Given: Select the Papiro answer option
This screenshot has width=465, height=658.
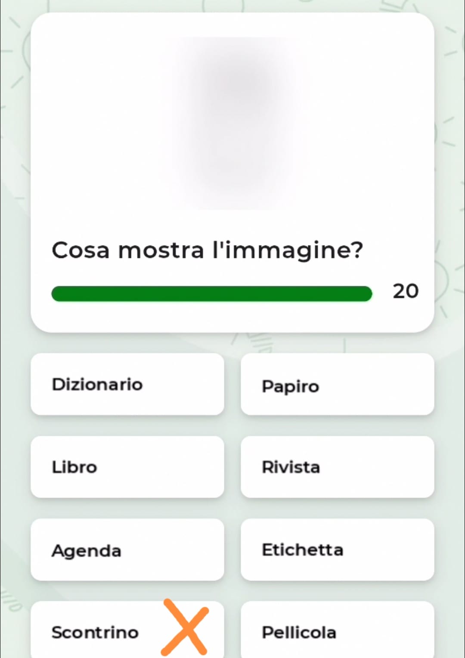Looking at the screenshot, I should pyautogui.click(x=338, y=384).
